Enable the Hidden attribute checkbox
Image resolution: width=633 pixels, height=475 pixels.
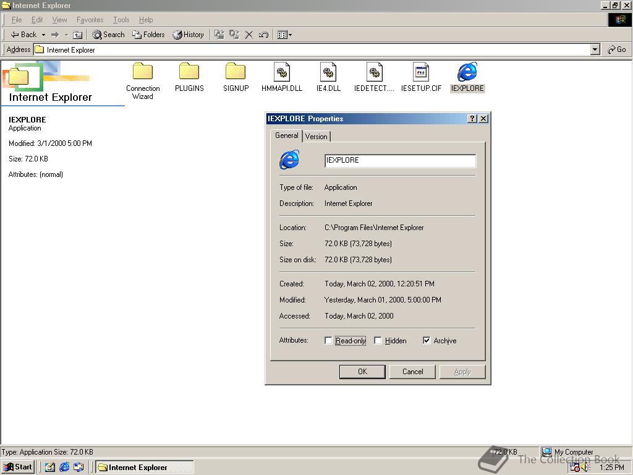coord(378,341)
